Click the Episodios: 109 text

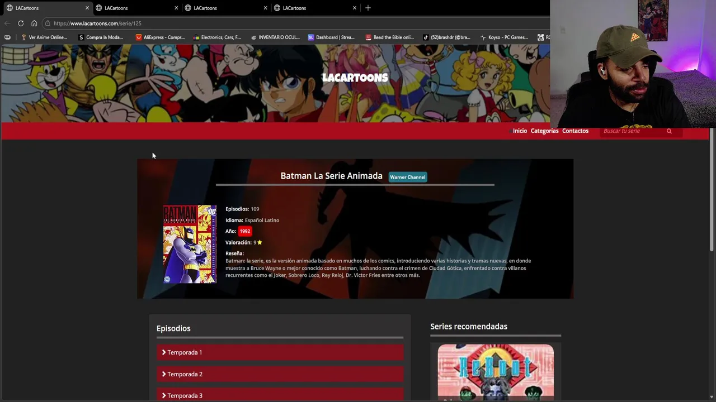pyautogui.click(x=242, y=209)
